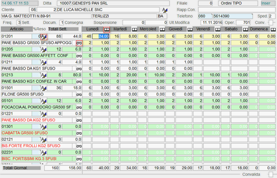Click the Sped. field showing 2

(272, 16)
